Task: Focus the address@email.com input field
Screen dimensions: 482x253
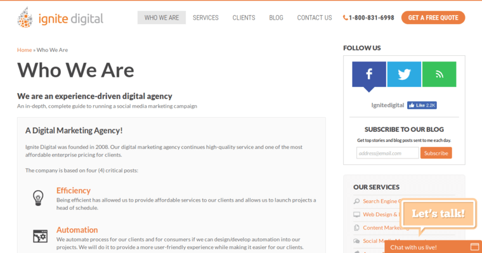Action: tap(388, 153)
